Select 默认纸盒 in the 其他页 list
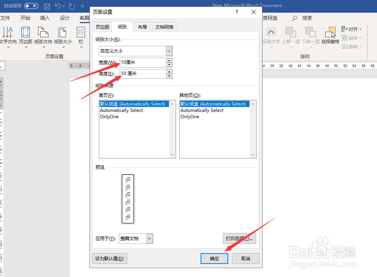Viewport: 377px width, 277px height. point(215,104)
